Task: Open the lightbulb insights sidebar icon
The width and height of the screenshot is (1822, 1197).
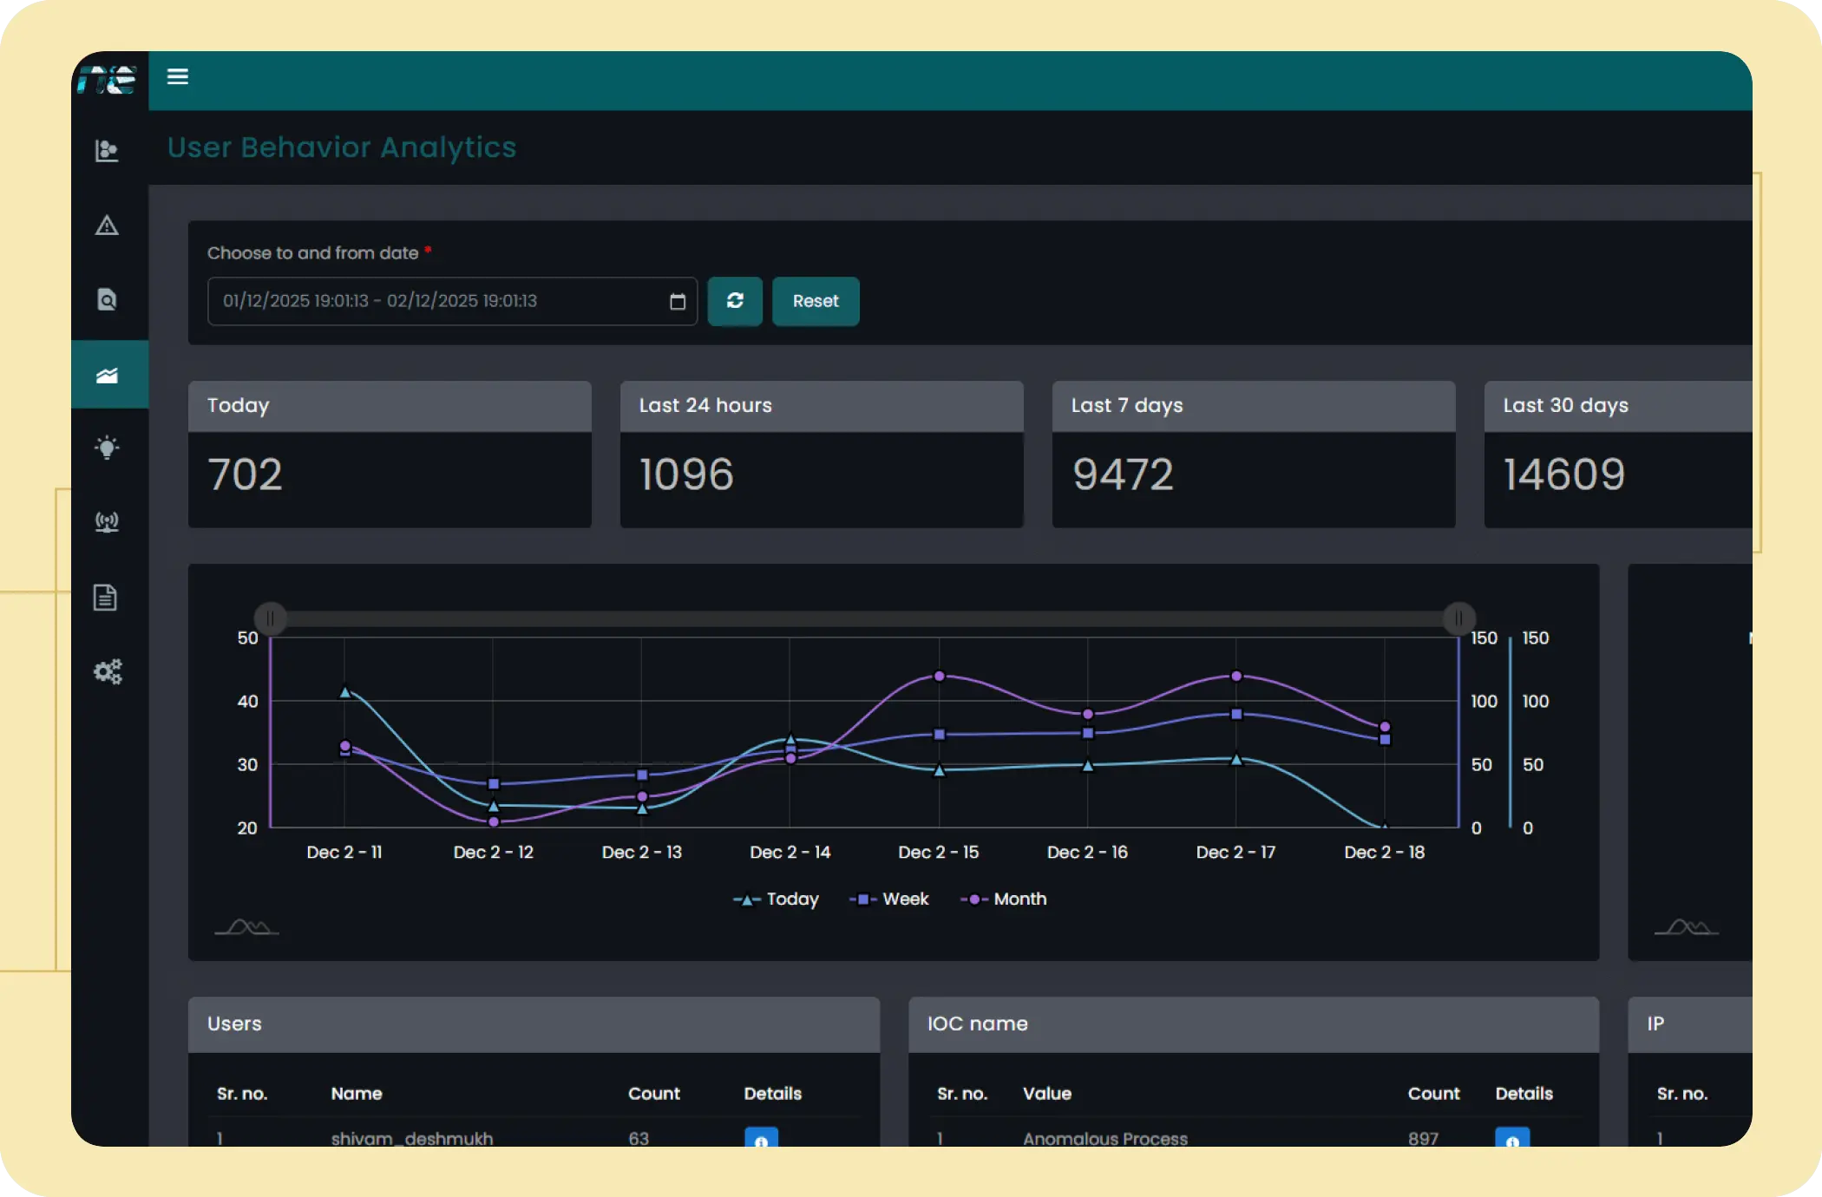Action: (x=107, y=448)
